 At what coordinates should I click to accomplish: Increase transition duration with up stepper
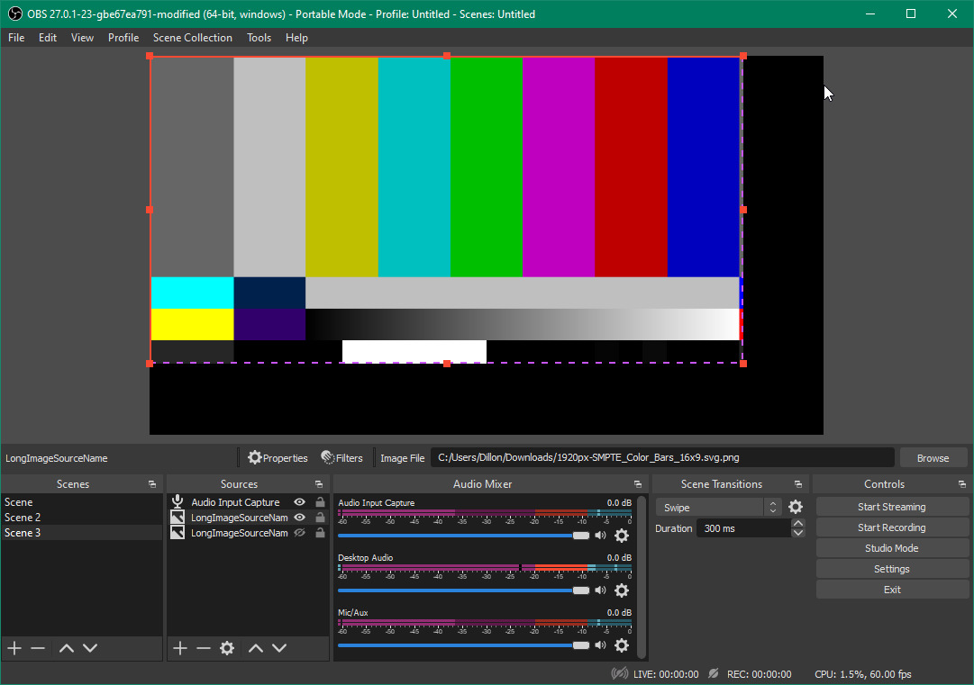point(798,522)
